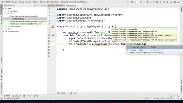183x103 pixels.
Task: Click the Debug app bug icon
Action: (x=148, y=2)
